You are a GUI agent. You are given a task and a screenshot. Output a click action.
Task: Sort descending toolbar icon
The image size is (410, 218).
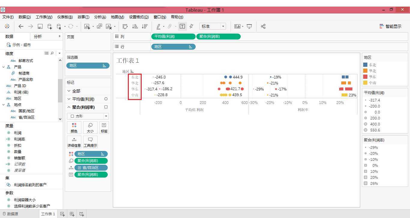coord(145,26)
